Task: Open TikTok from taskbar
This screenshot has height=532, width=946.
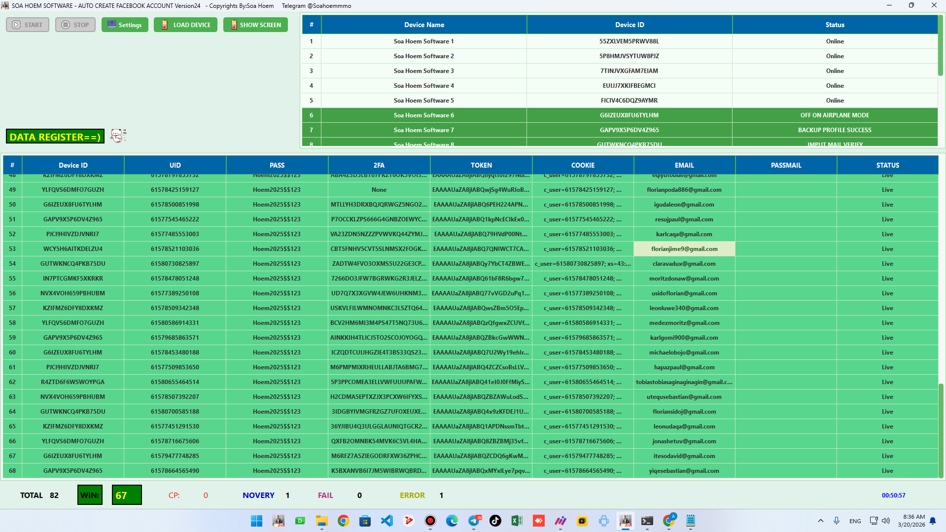Action: [495, 521]
